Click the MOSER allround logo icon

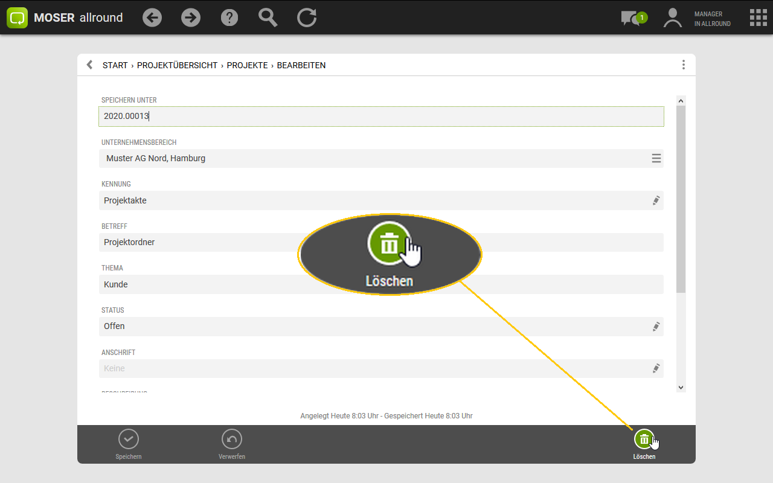(x=18, y=18)
